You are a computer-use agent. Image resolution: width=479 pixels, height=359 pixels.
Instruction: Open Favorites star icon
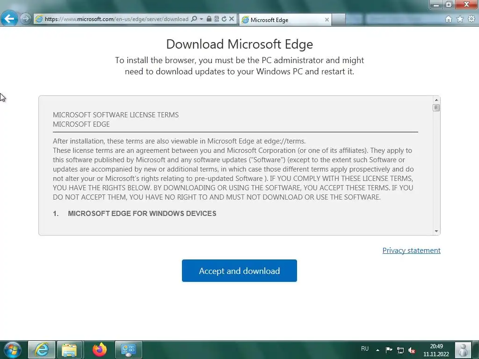point(460,19)
